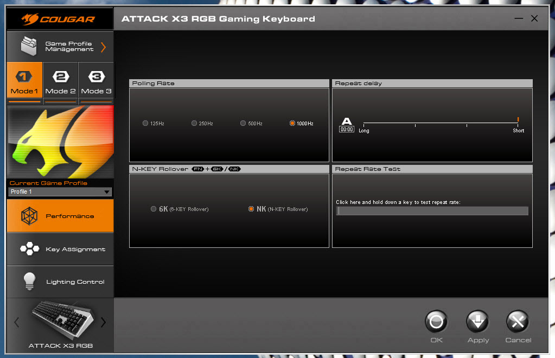The height and width of the screenshot is (358, 555).
Task: Set polling rate to 125Hz
Action: tap(153, 124)
